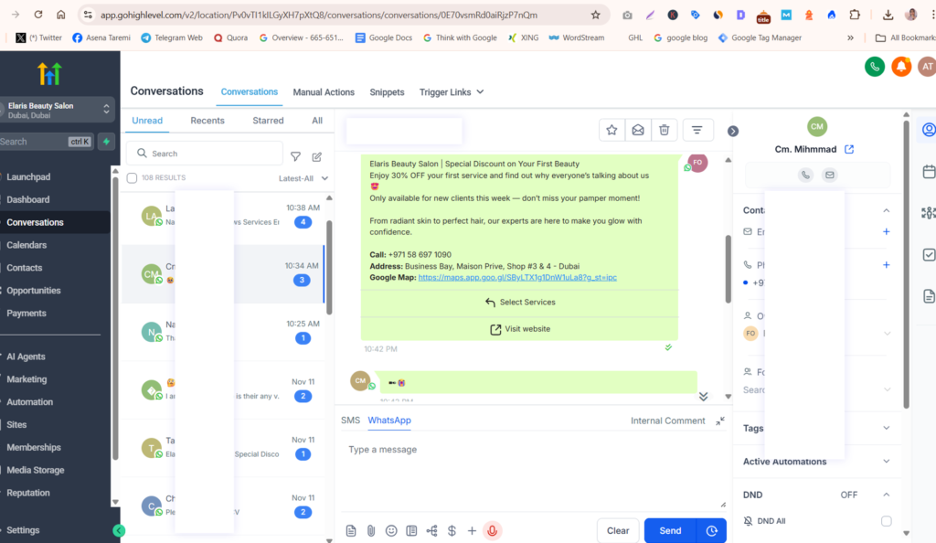Open the tasks checkbox side icon

(x=929, y=255)
